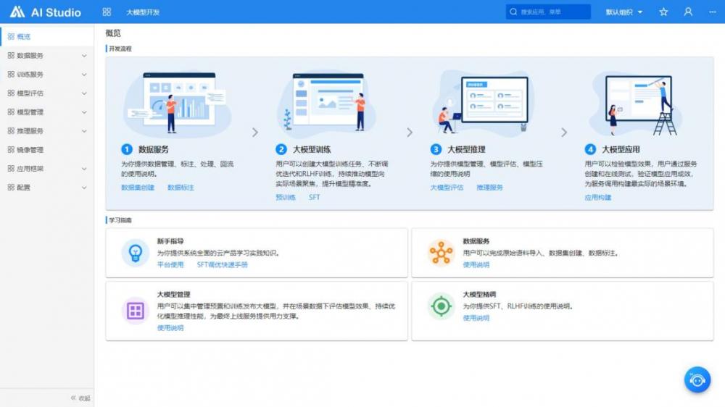This screenshot has height=407, width=725.
Task: Click the orange 数据服务 guide icon
Action: [440, 253]
